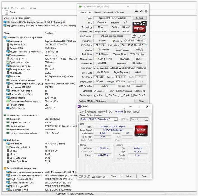Open the CPU-Z Tools dropdown arrow
198x196 pixels.
(x=121, y=176)
